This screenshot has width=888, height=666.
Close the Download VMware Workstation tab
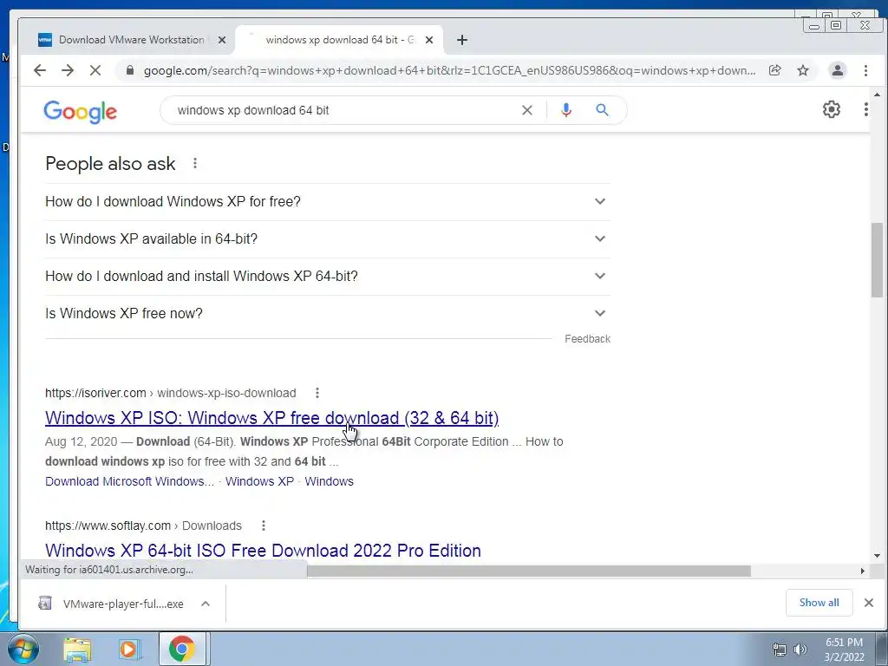click(222, 40)
